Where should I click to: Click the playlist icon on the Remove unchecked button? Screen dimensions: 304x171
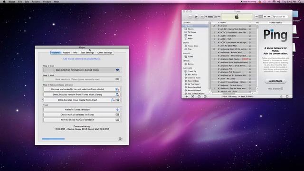[117, 89]
